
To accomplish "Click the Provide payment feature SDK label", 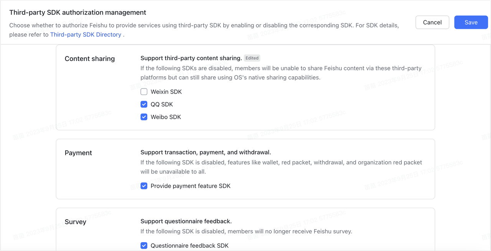I will (x=190, y=186).
